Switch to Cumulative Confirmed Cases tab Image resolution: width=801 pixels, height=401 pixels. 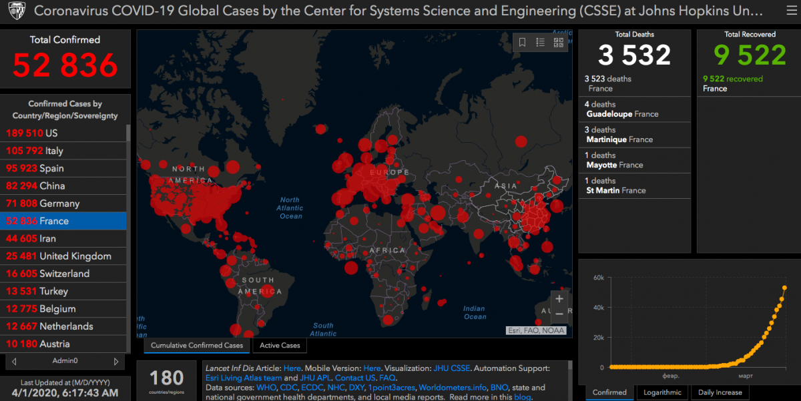[197, 345]
